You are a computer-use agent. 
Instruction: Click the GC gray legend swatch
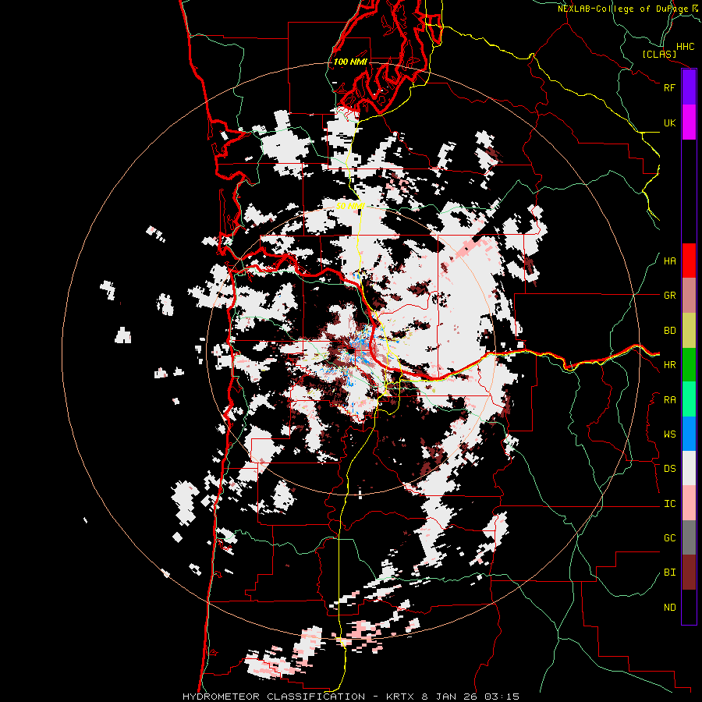[689, 537]
